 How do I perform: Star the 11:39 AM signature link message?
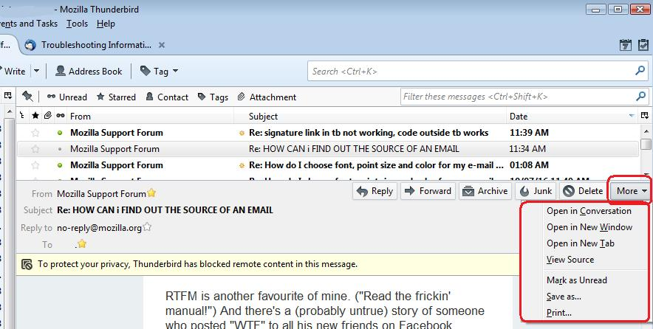35,133
